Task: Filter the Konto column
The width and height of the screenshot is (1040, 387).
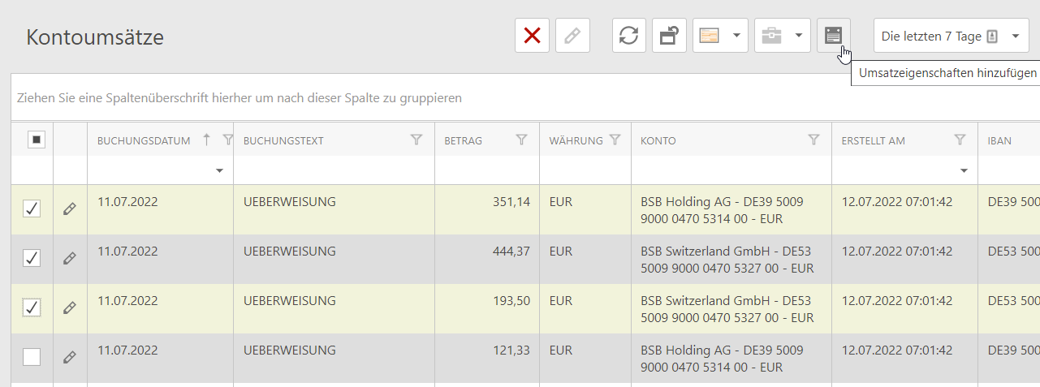Action: tap(814, 140)
